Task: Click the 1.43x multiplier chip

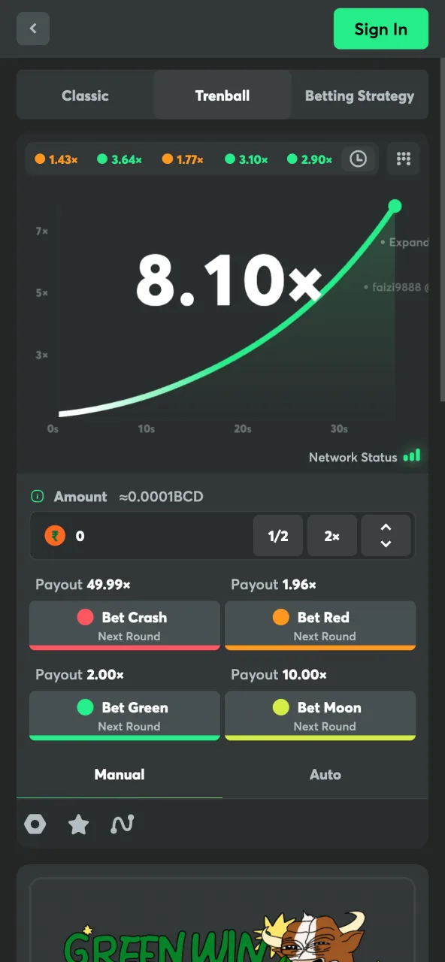Action: click(x=56, y=159)
